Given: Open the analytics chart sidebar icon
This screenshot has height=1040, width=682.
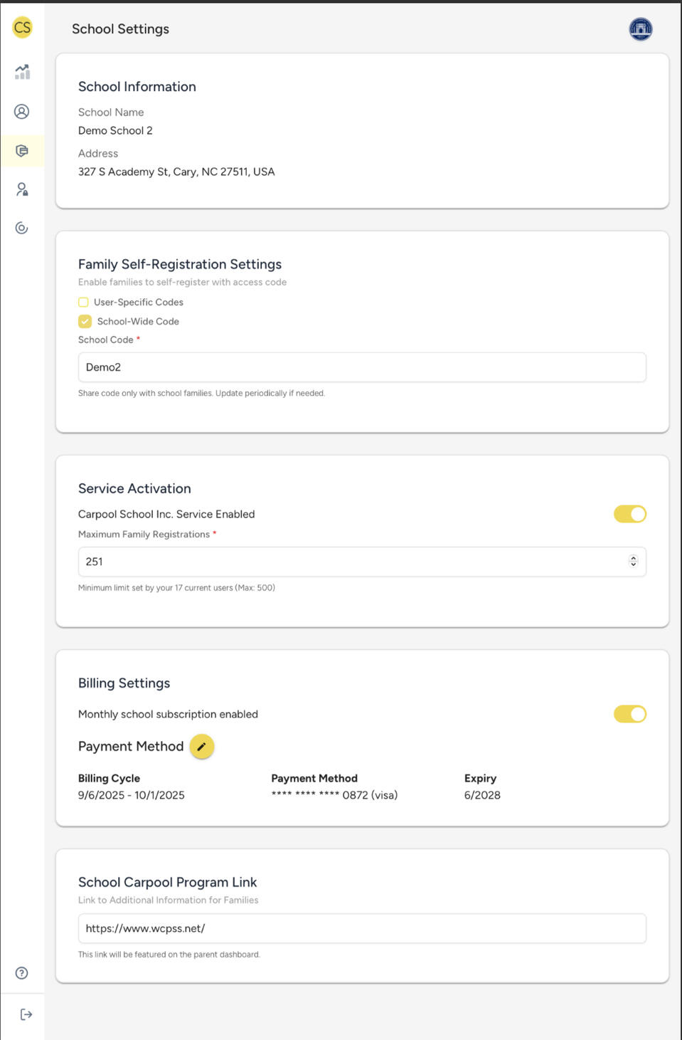Looking at the screenshot, I should click(22, 72).
